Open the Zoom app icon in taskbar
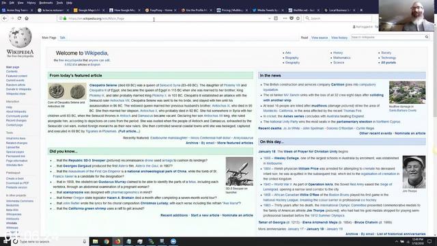This screenshot has height=246, width=437. (x=173, y=241)
